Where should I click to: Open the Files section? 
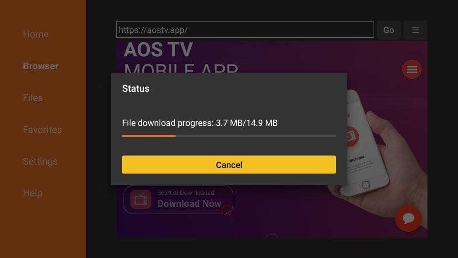point(33,97)
